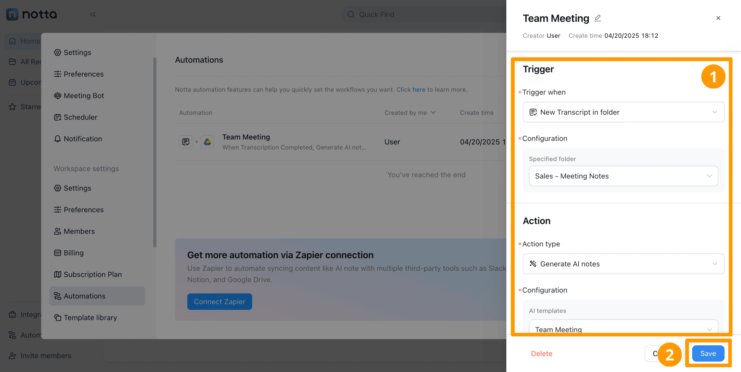The height and width of the screenshot is (372, 741).
Task: Click the Members people icon
Action: (58, 231)
